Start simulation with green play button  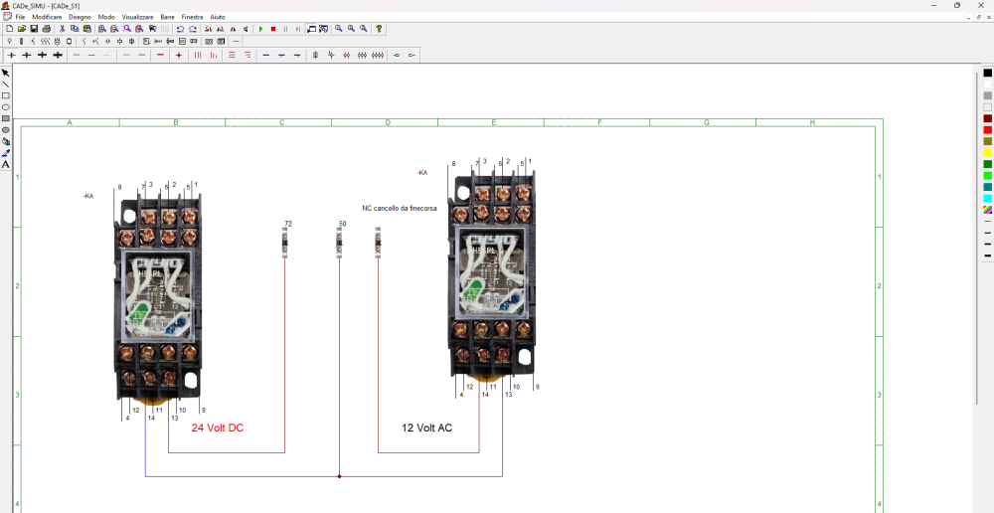point(260,29)
